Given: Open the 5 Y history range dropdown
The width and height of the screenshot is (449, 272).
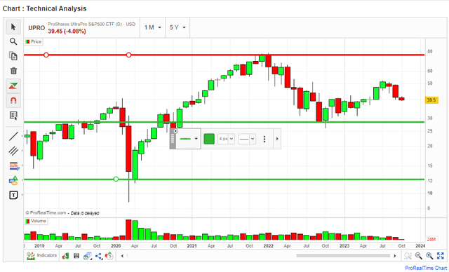Looking at the screenshot, I should [177, 27].
